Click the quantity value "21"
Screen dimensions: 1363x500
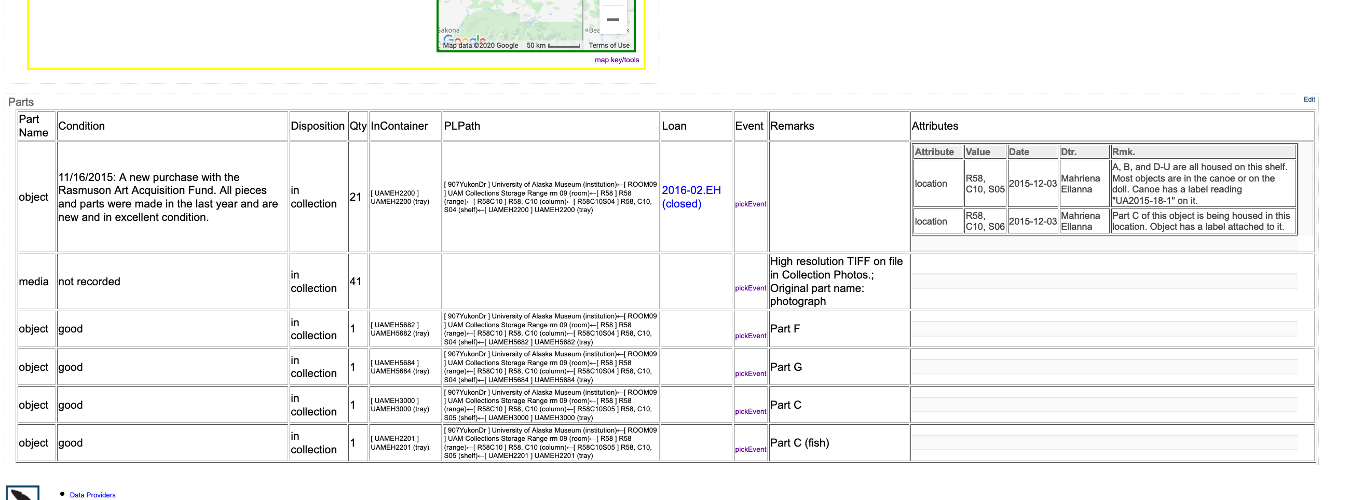[x=356, y=197]
